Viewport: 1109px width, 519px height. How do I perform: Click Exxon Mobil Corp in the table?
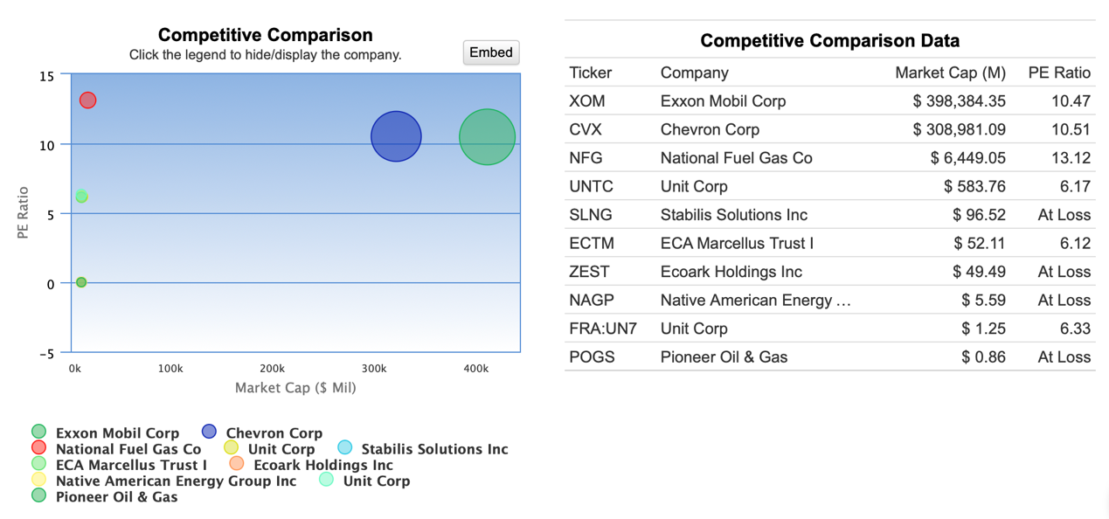pos(723,101)
